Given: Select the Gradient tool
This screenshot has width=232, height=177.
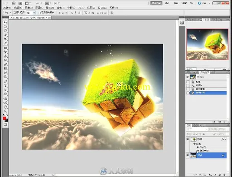Looking at the screenshot, I should pos(5,69).
